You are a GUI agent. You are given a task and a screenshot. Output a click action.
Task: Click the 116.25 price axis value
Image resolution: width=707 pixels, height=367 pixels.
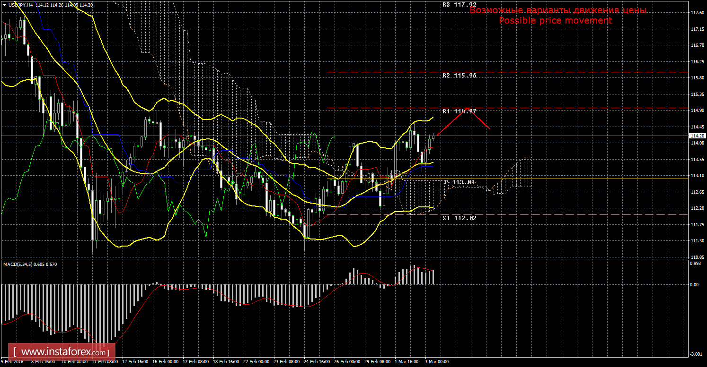pyautogui.click(x=698, y=62)
